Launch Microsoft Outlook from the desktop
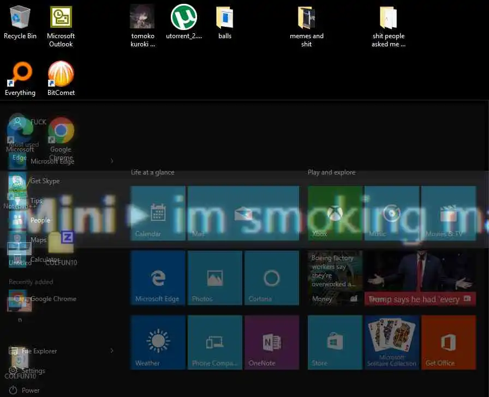This screenshot has width=489, height=397. click(x=61, y=27)
